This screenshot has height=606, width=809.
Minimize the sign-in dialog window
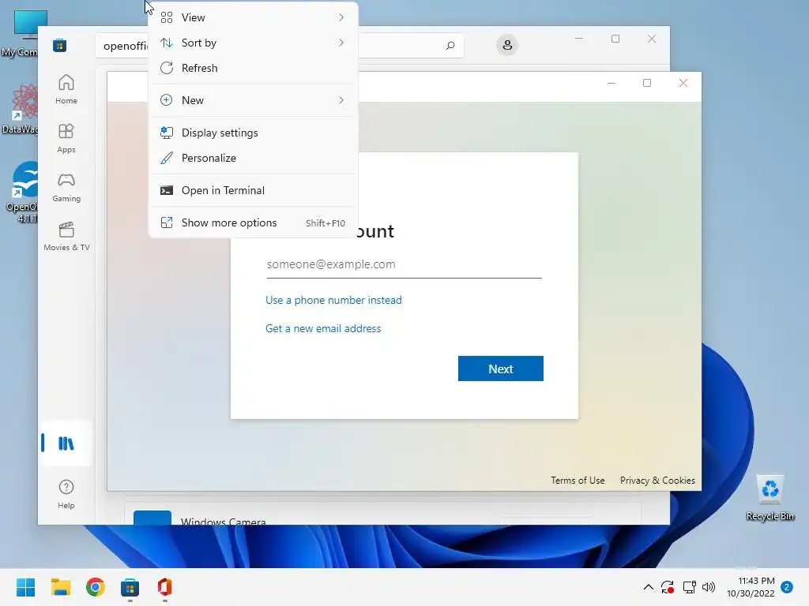click(611, 83)
